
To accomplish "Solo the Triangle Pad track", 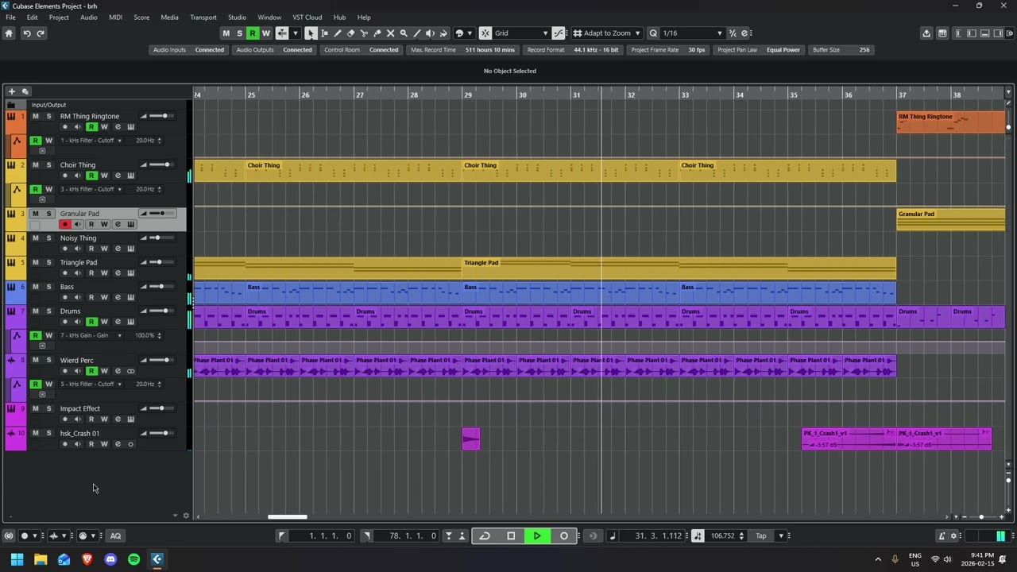I will pos(48,262).
